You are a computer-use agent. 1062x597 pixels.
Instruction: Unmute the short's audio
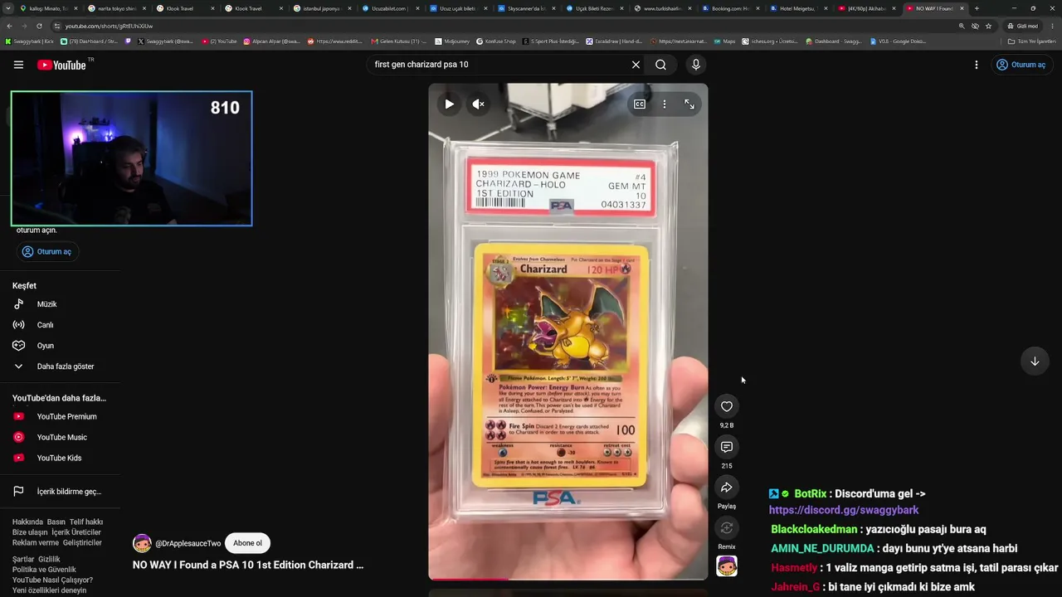(478, 104)
